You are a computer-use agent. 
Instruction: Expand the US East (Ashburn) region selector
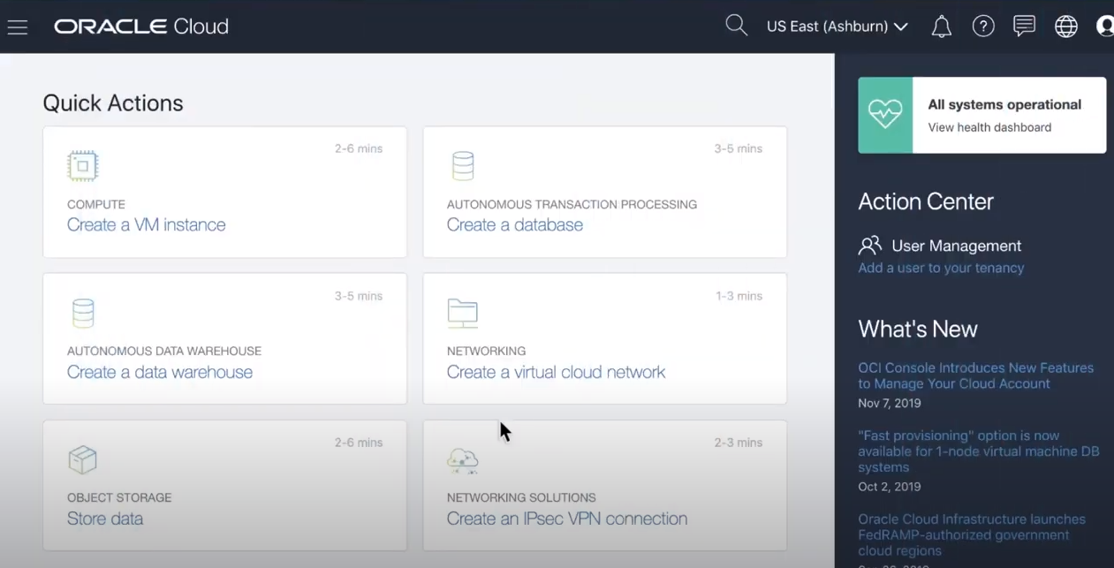(x=836, y=27)
